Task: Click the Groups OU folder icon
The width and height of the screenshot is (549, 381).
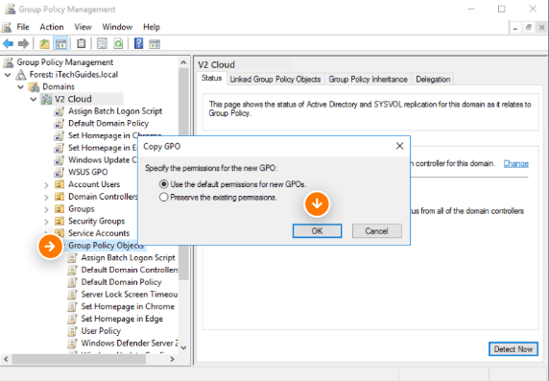Action: coord(60,208)
